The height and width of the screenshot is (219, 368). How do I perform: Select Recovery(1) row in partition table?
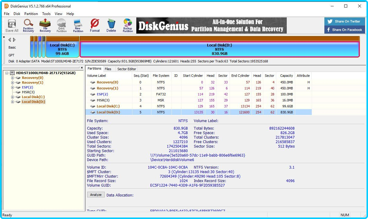(199, 88)
